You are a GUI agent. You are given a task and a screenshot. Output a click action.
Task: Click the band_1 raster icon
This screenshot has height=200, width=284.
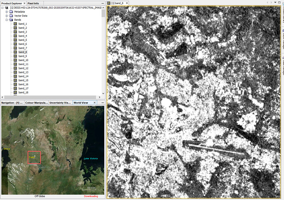click(x=15, y=24)
